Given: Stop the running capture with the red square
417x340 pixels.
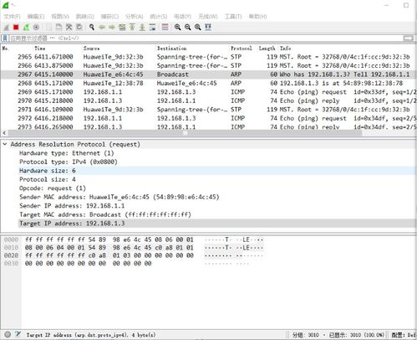Looking at the screenshot, I should [16, 27].
